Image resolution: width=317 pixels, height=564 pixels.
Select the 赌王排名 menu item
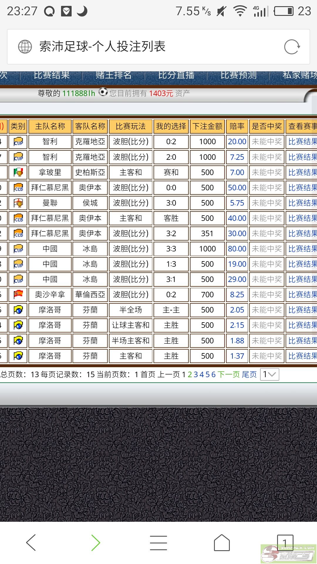point(114,75)
